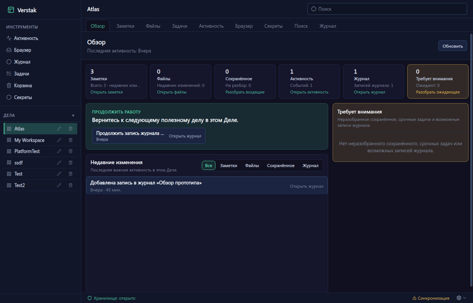Switch to the Секреты tab
473x303 pixels.
[273, 26]
